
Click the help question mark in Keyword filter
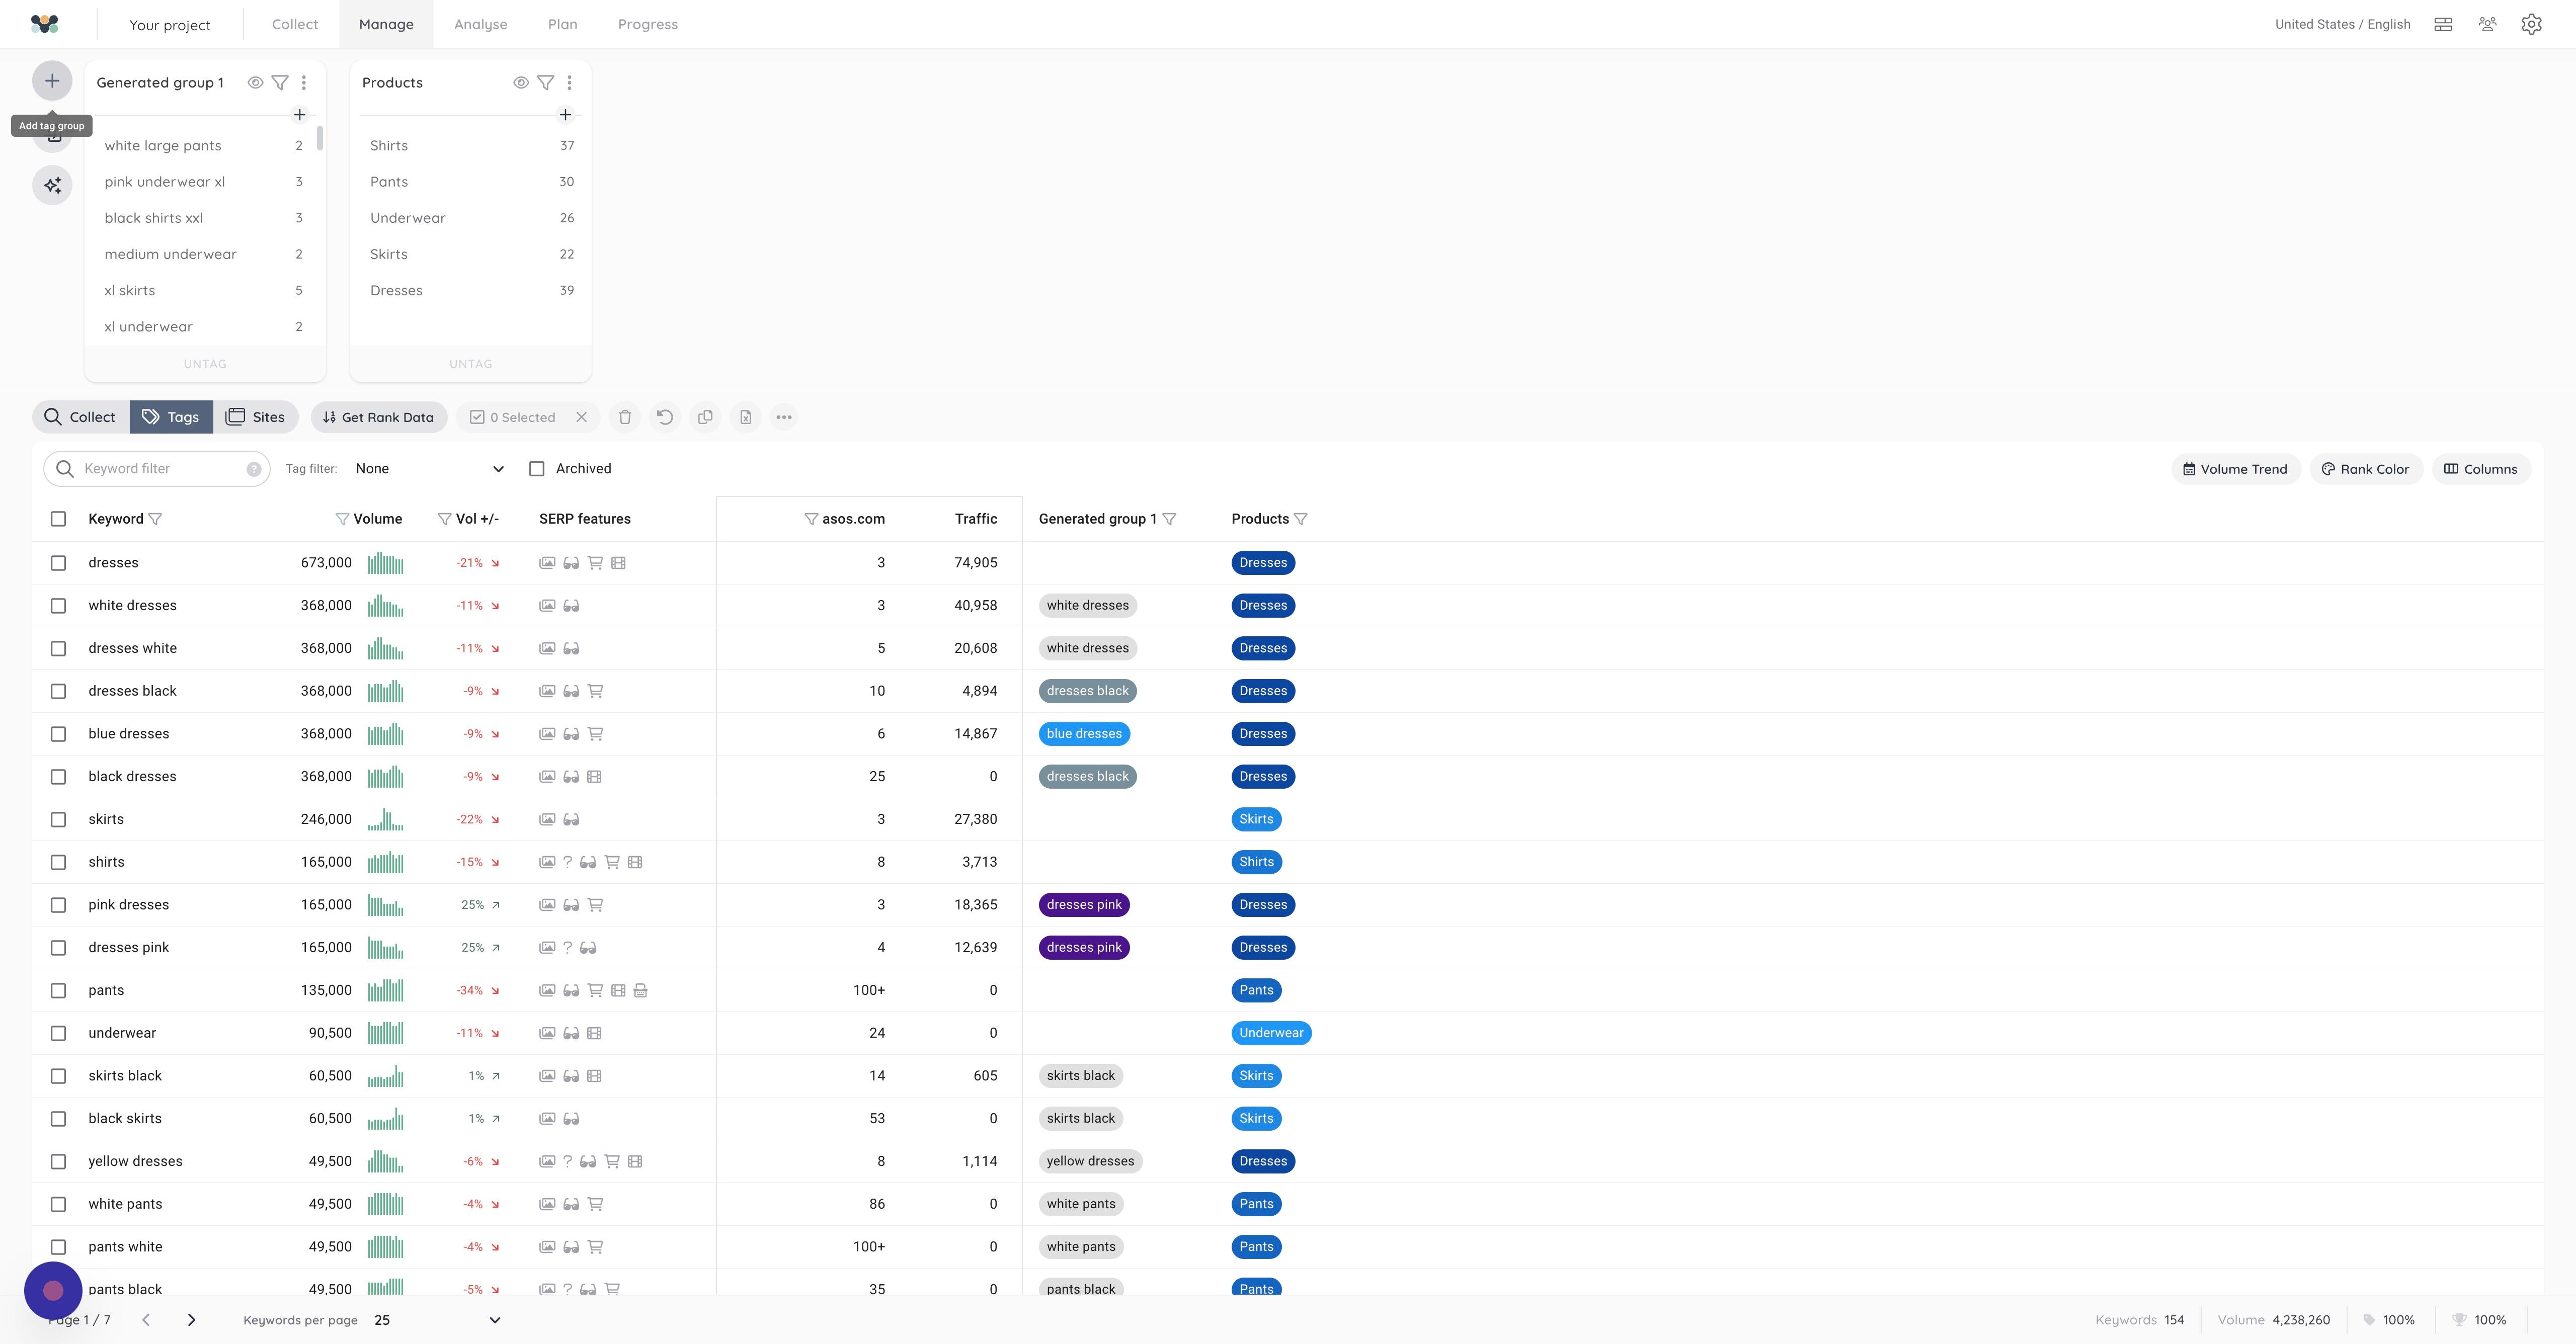253,469
